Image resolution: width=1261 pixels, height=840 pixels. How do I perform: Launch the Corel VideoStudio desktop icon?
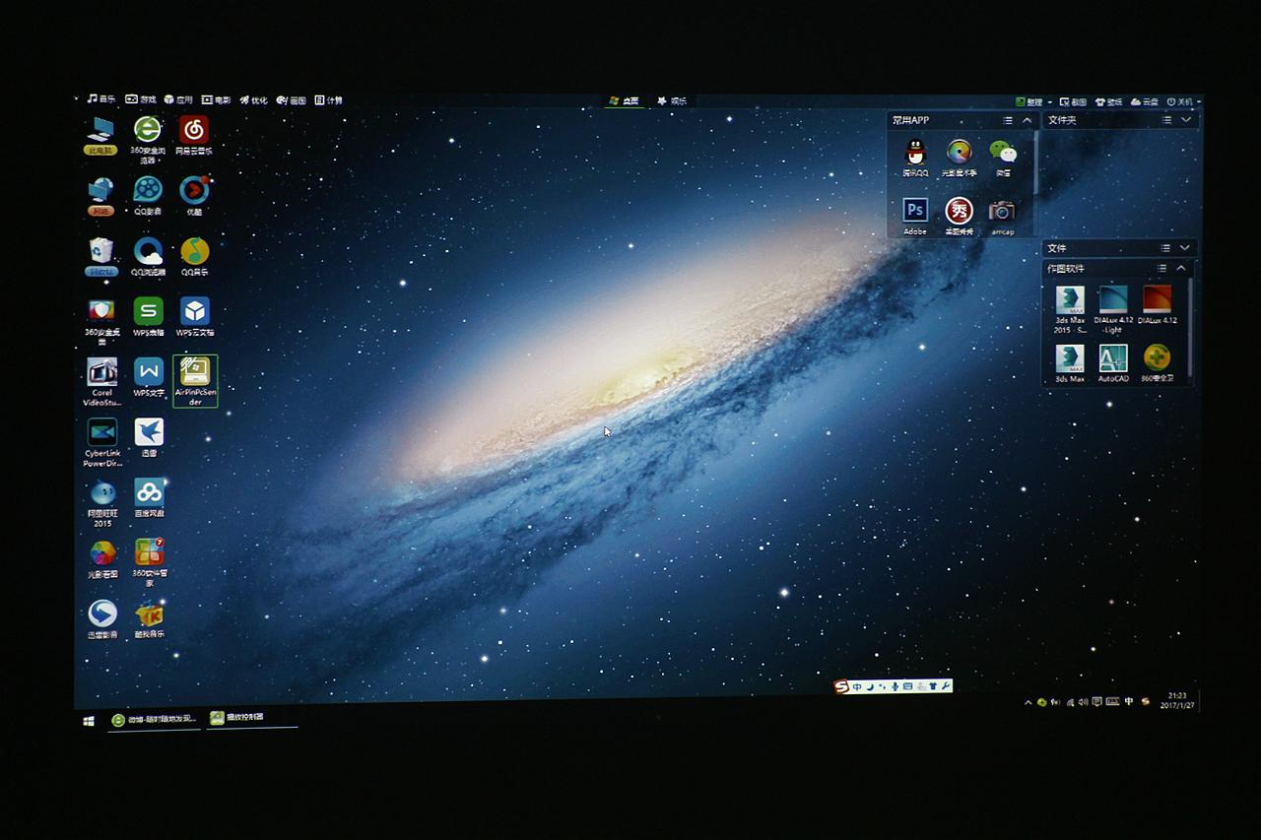pyautogui.click(x=101, y=382)
